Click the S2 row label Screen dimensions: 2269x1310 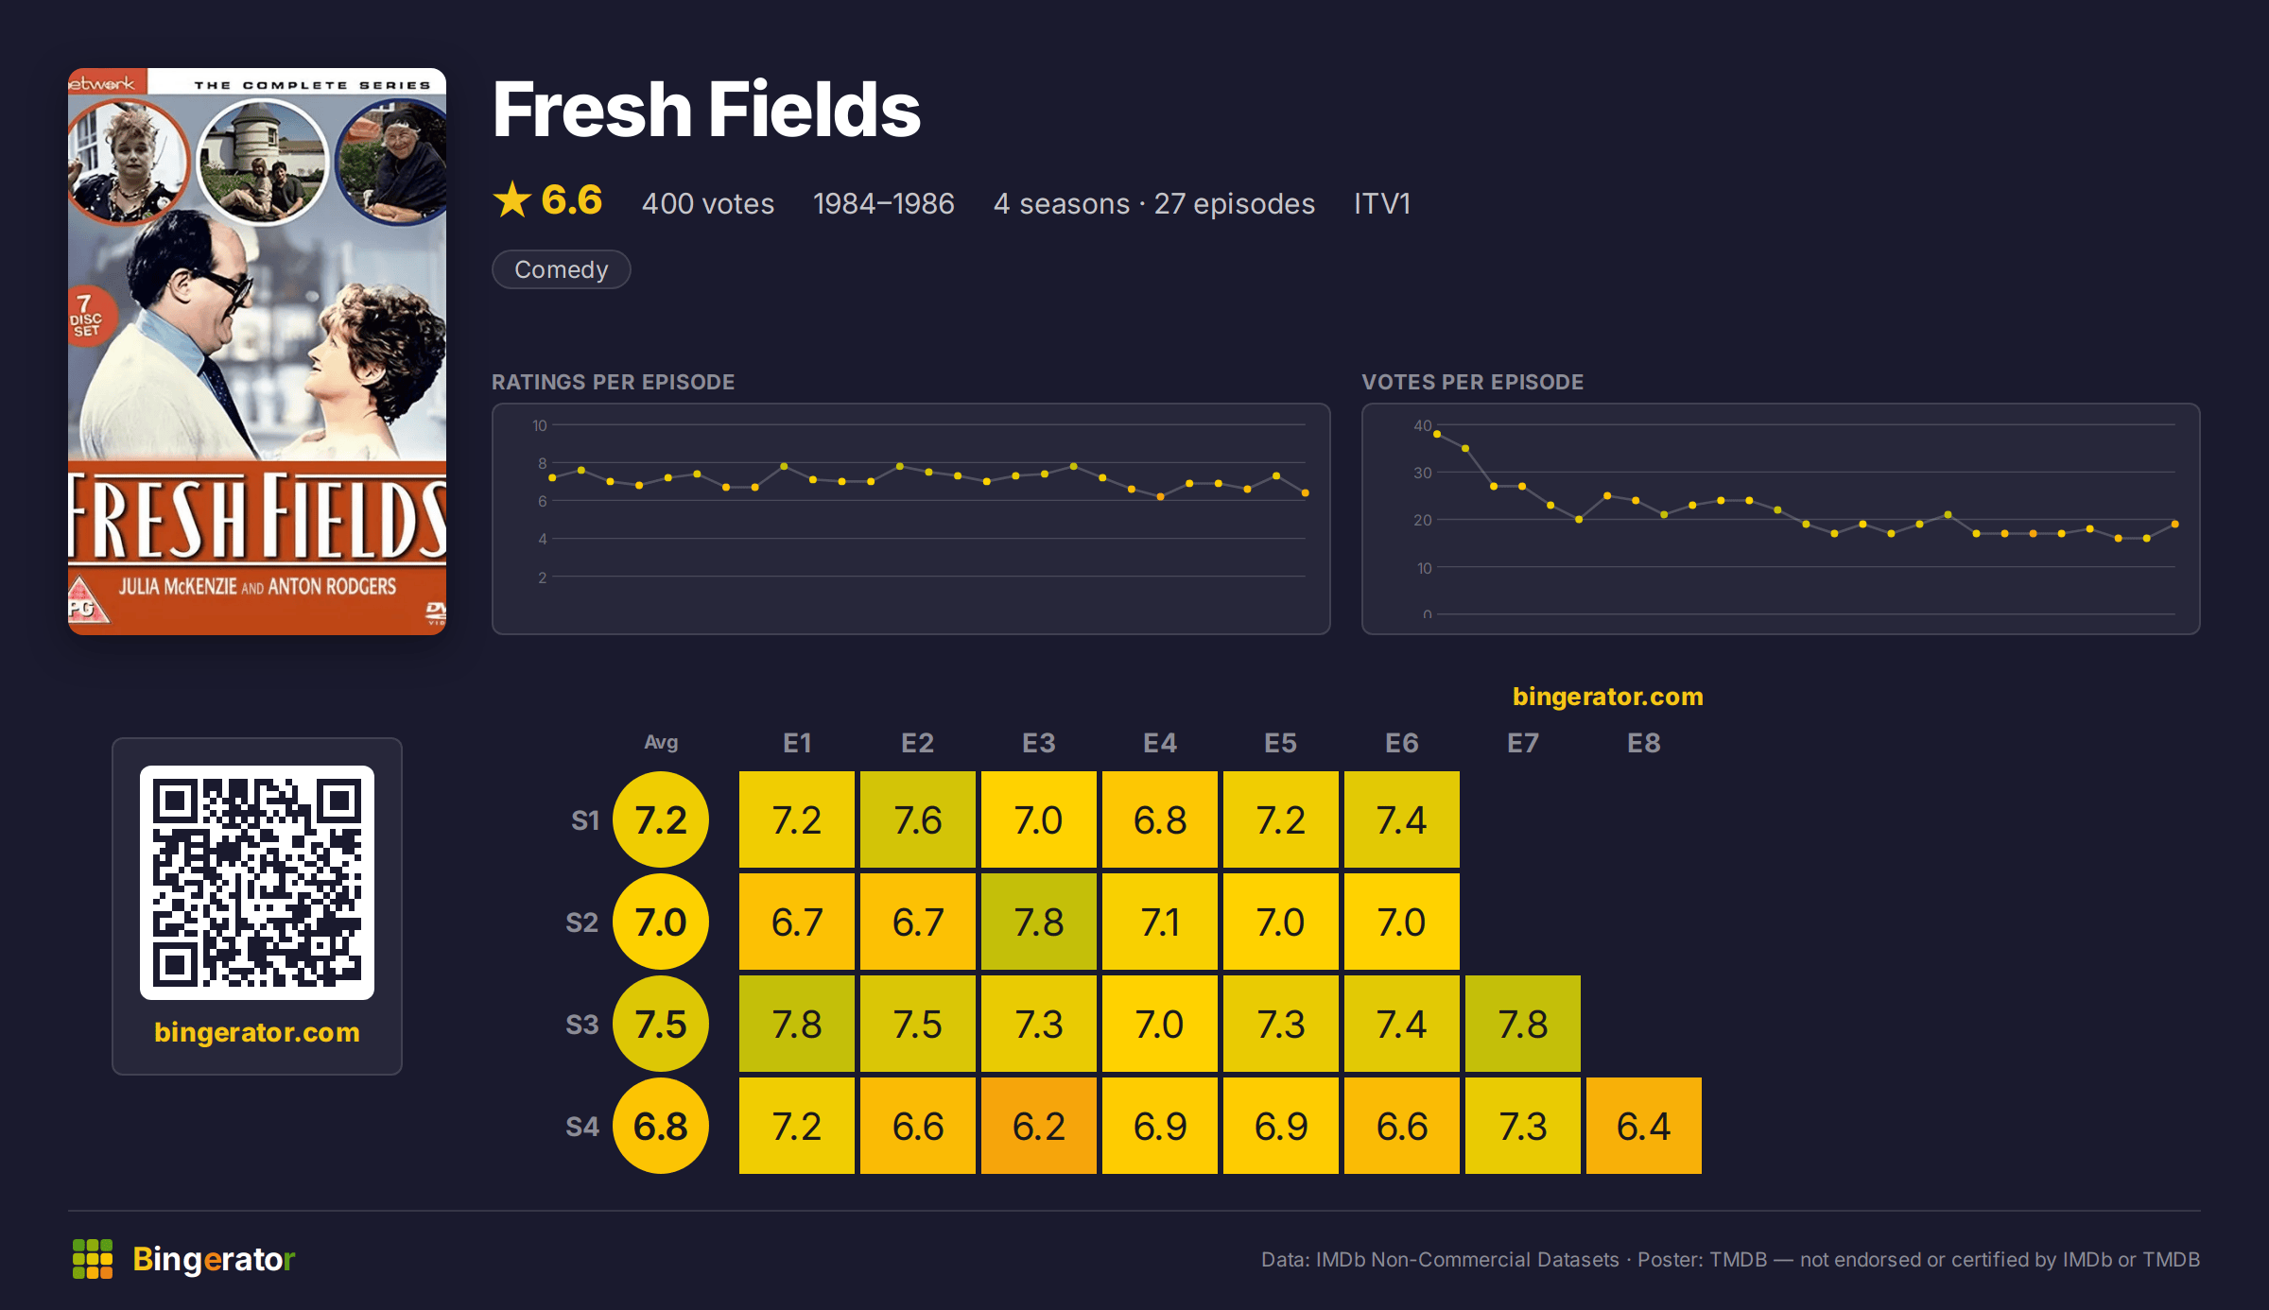(582, 922)
